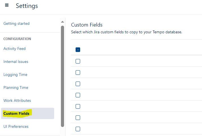The height and width of the screenshot is (136, 202).
Task: Open the Getting started page
Action: pos(16,24)
